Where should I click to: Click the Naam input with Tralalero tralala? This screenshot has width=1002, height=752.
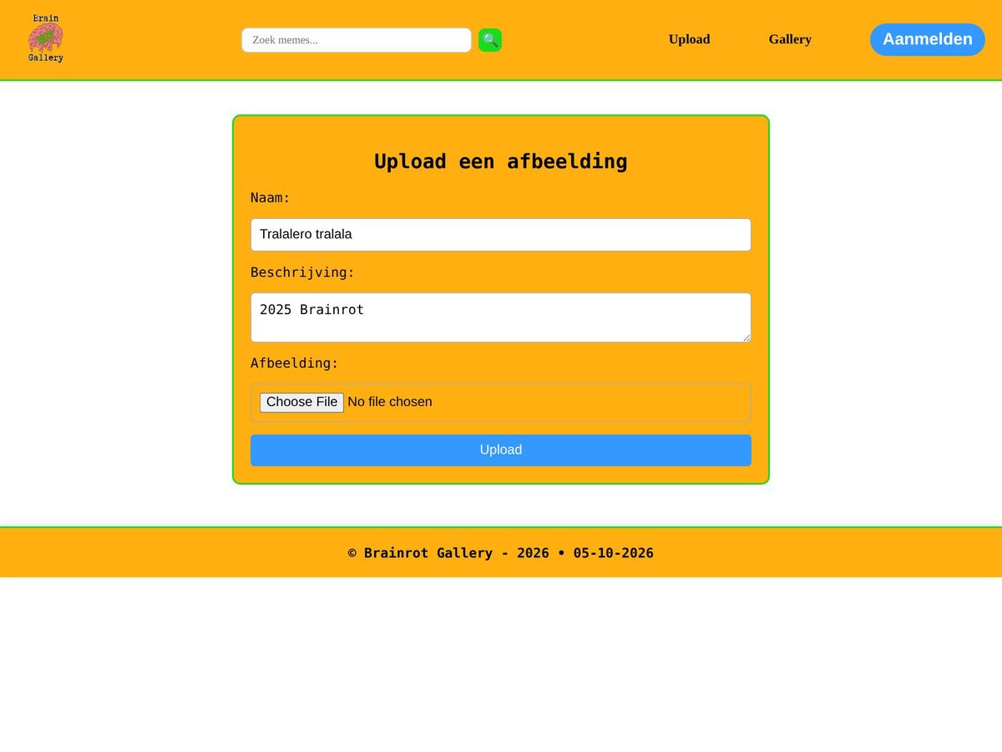click(x=501, y=235)
